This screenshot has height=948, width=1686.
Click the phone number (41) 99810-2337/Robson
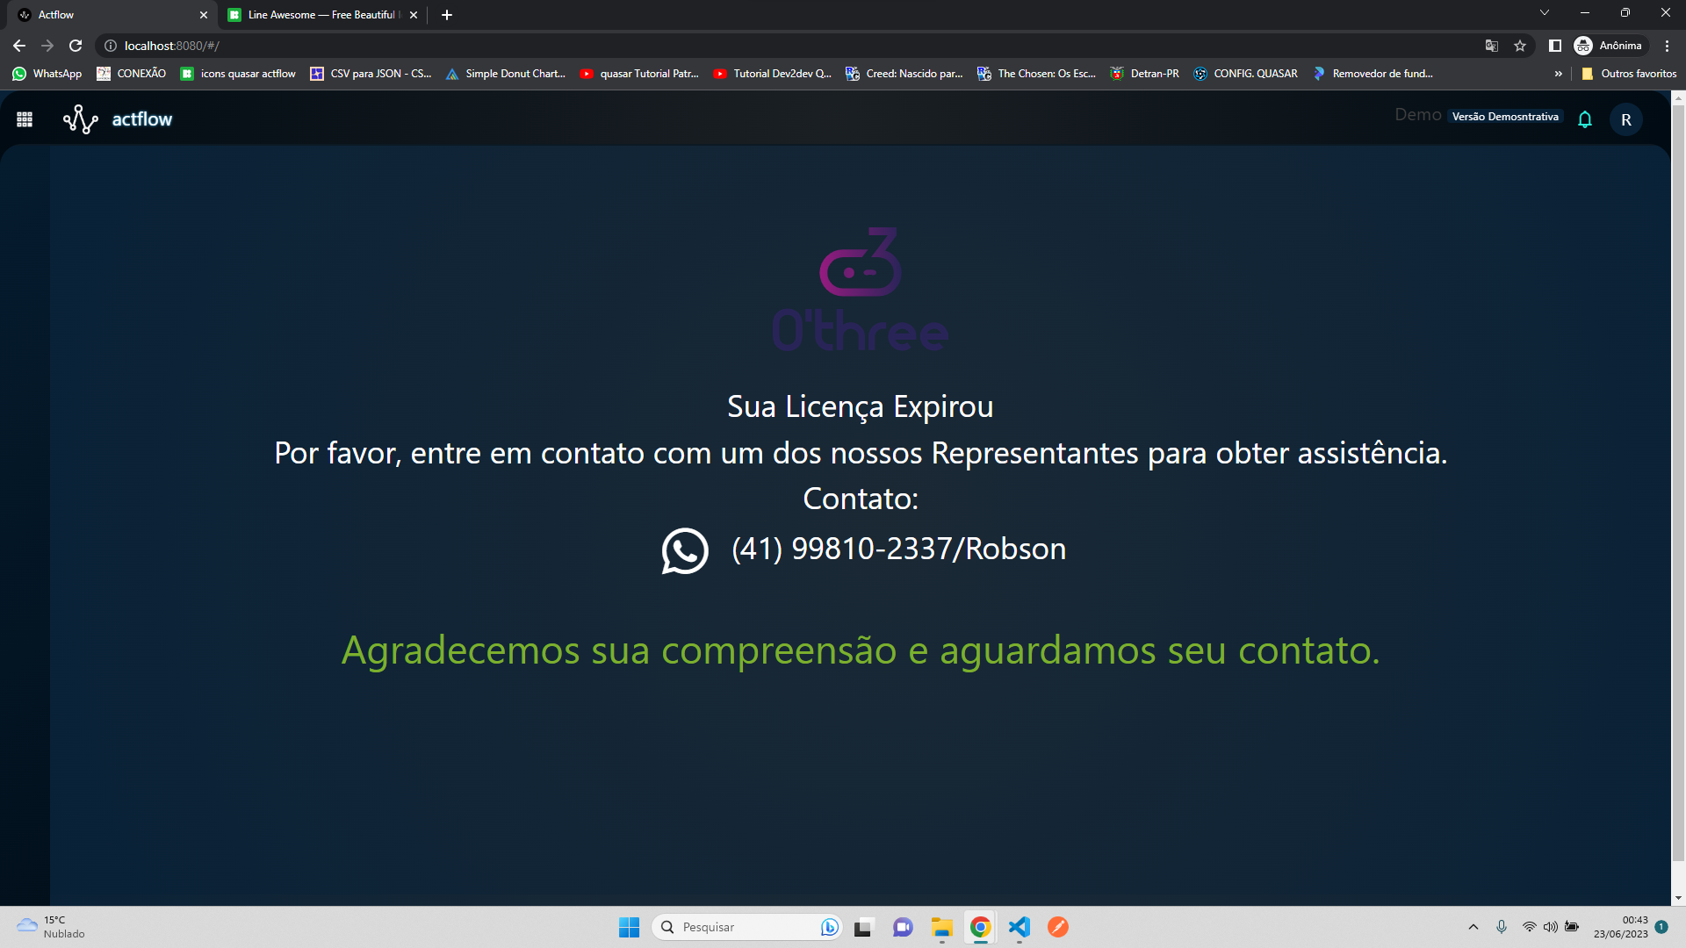[x=898, y=549]
